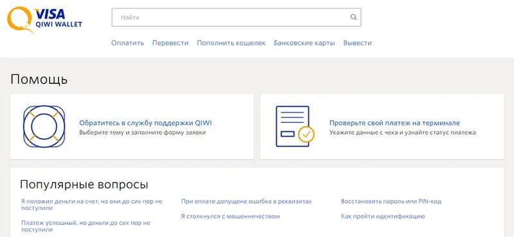The height and width of the screenshot is (237, 514).
Task: Open Банковские карты section
Action: pyautogui.click(x=304, y=43)
